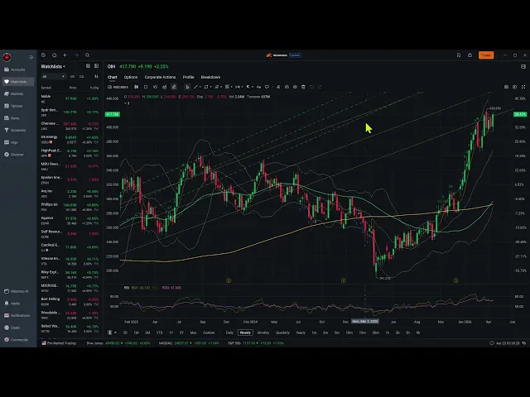Open Chats in the left sidebar
Screen dimensions: 530x397
click(12, 328)
